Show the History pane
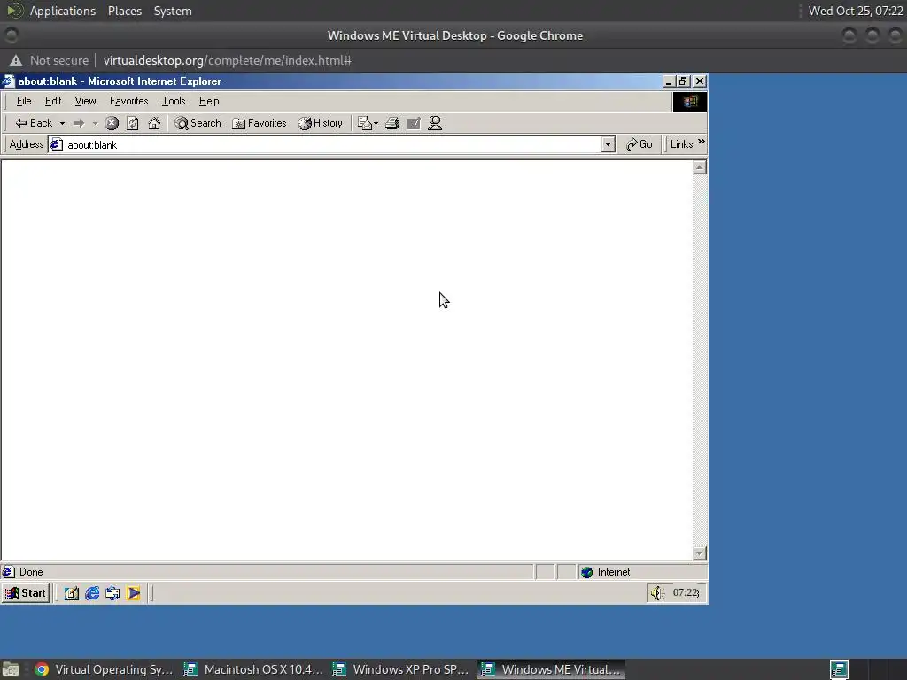 (321, 123)
